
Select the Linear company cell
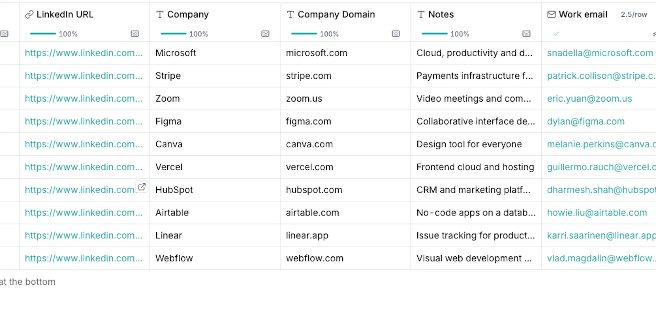(215, 235)
